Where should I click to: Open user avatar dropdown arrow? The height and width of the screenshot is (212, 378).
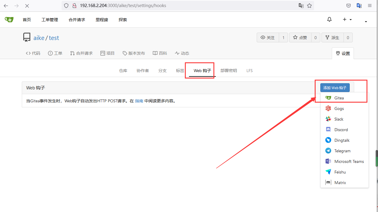366,21
